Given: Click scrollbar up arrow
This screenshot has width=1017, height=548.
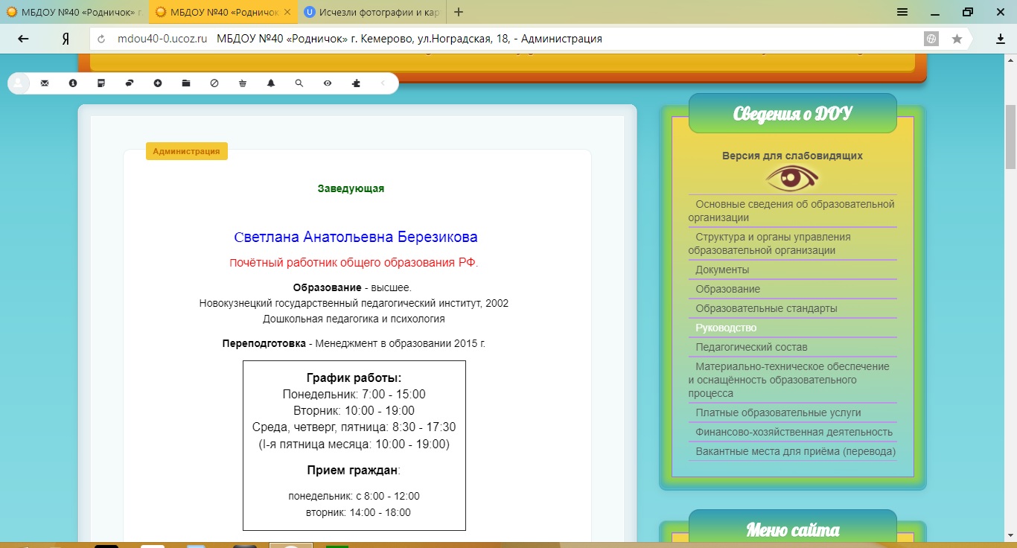Looking at the screenshot, I should (1011, 60).
